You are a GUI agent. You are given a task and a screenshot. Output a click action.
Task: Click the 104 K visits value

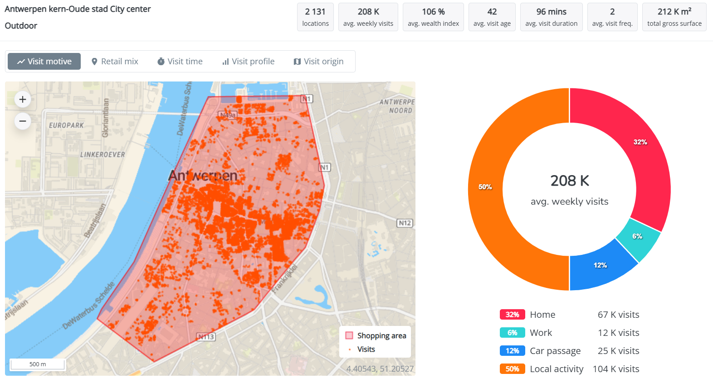616,369
